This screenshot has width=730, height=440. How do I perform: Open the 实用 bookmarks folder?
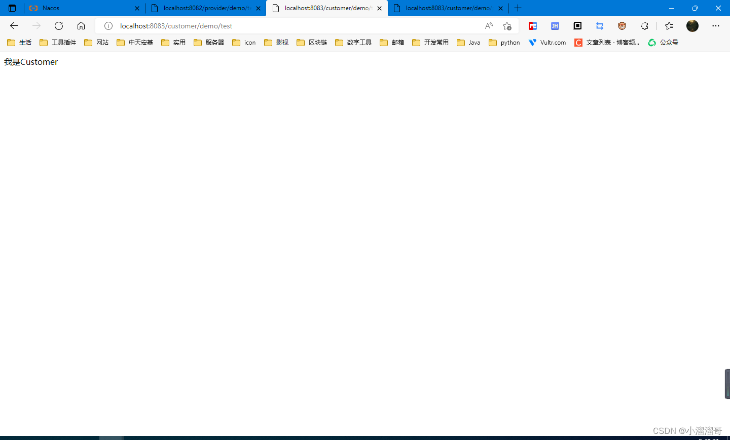point(173,43)
